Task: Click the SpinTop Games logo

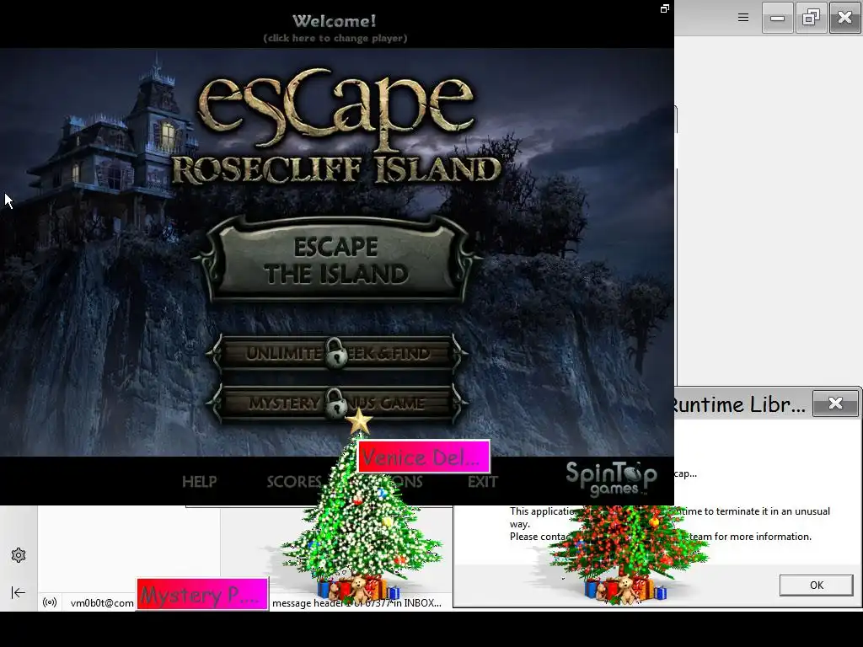Action: click(612, 479)
